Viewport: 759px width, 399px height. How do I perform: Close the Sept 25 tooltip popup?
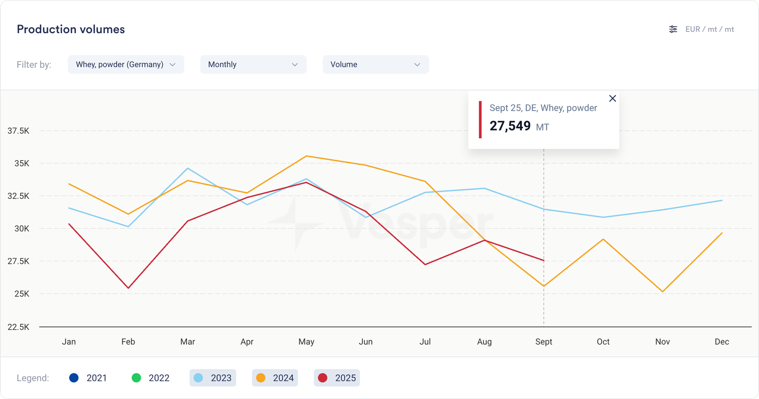coord(612,98)
